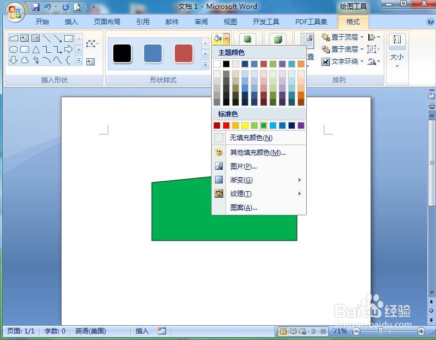
Task: Click the Office button logo
Action: (14, 13)
